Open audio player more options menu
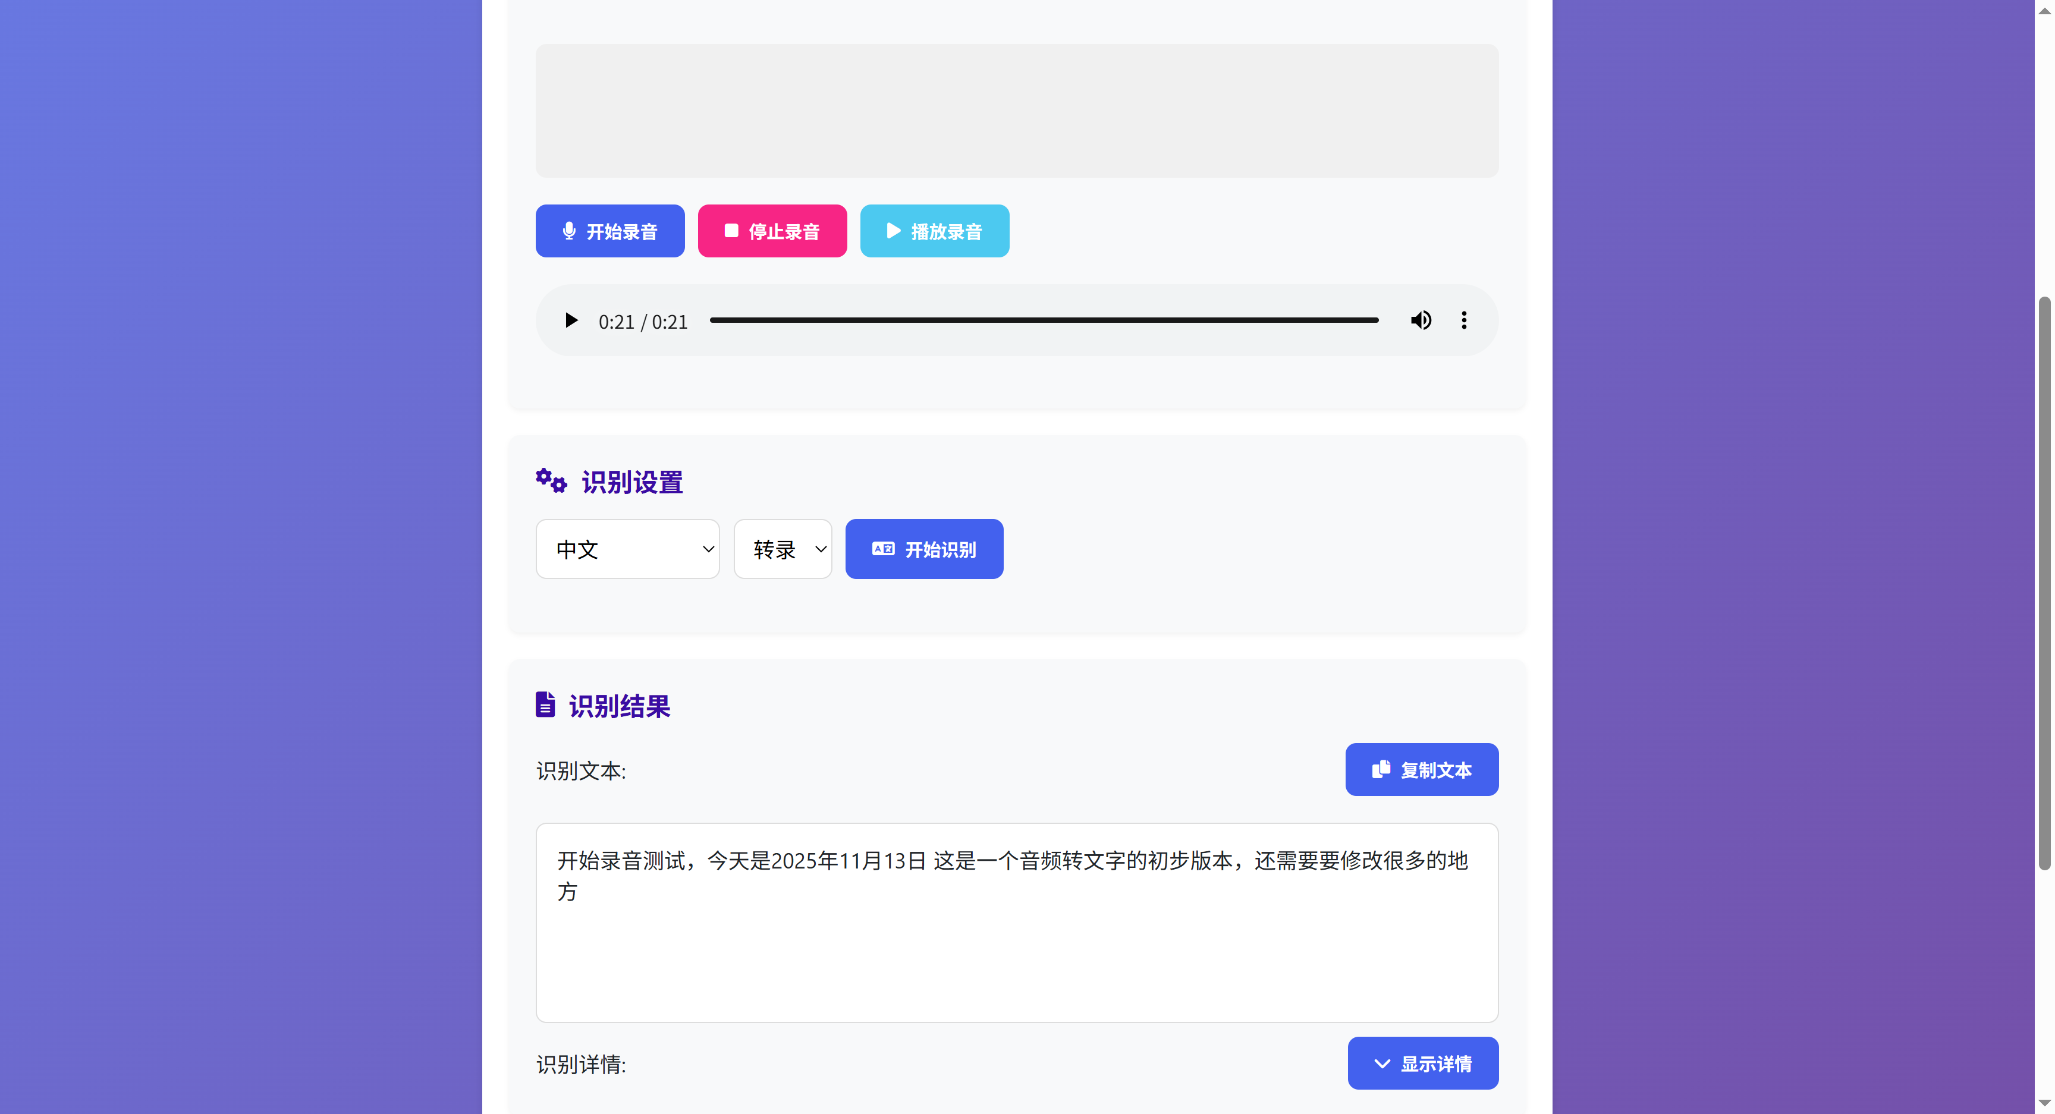The image size is (2055, 1114). (x=1464, y=320)
